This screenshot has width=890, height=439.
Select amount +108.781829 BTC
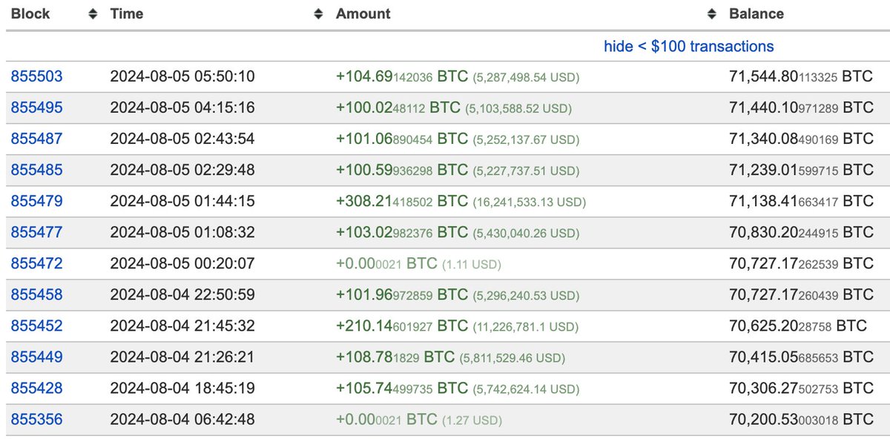tap(395, 357)
